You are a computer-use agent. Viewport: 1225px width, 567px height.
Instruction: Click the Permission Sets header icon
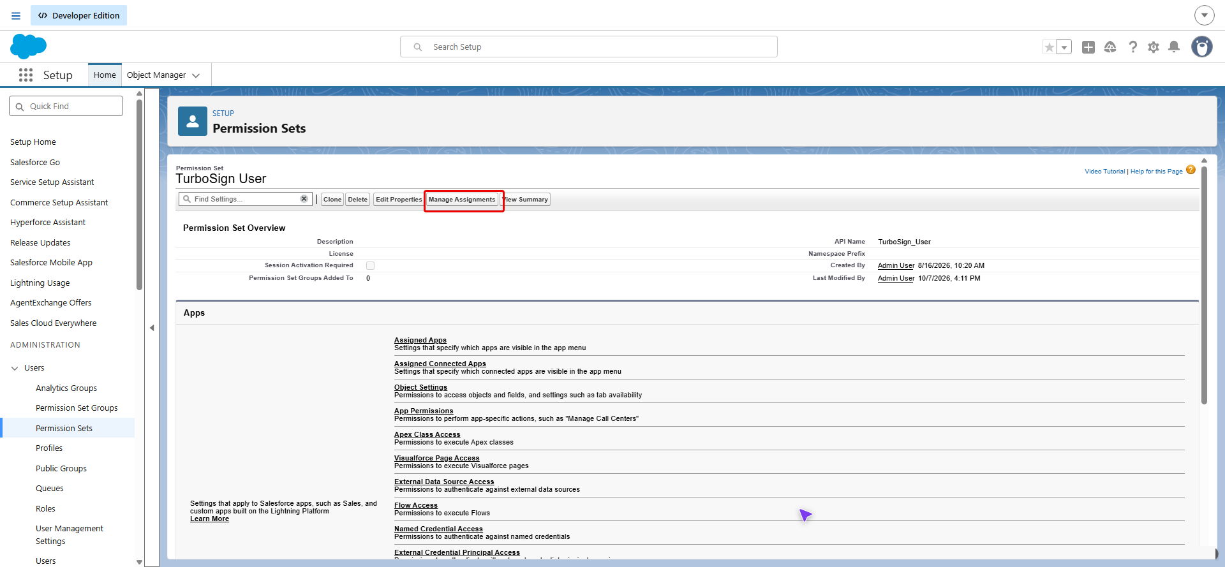coord(193,121)
